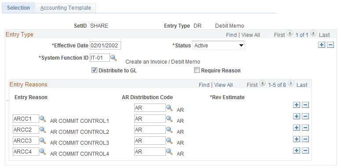Open lookup for System Function ID
Image resolution: width=341 pixels, height=168 pixels.
pyautogui.click(x=114, y=58)
